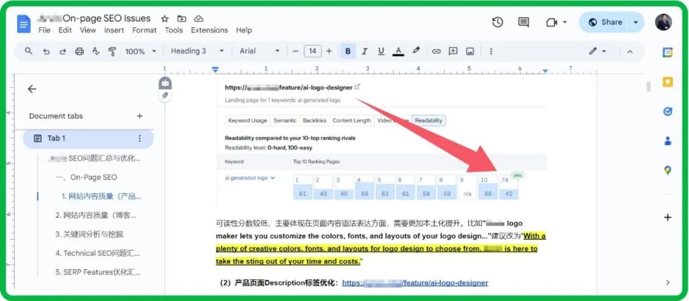Click the print icon in toolbar
This screenshot has width=689, height=301.
point(79,52)
